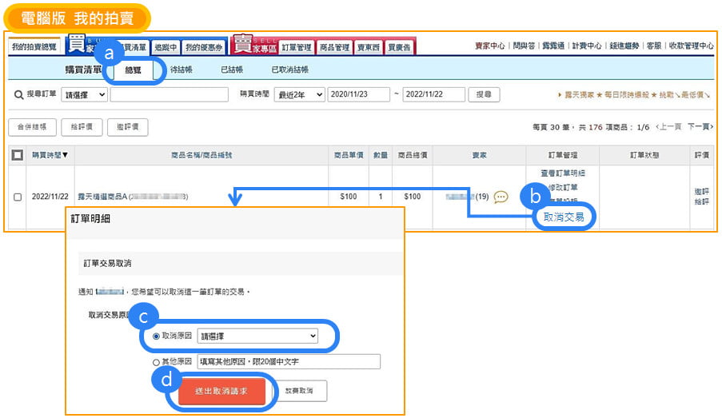Switch to the 待結帳 tab
Image resolution: width=722 pixels, height=418 pixels.
click(181, 70)
